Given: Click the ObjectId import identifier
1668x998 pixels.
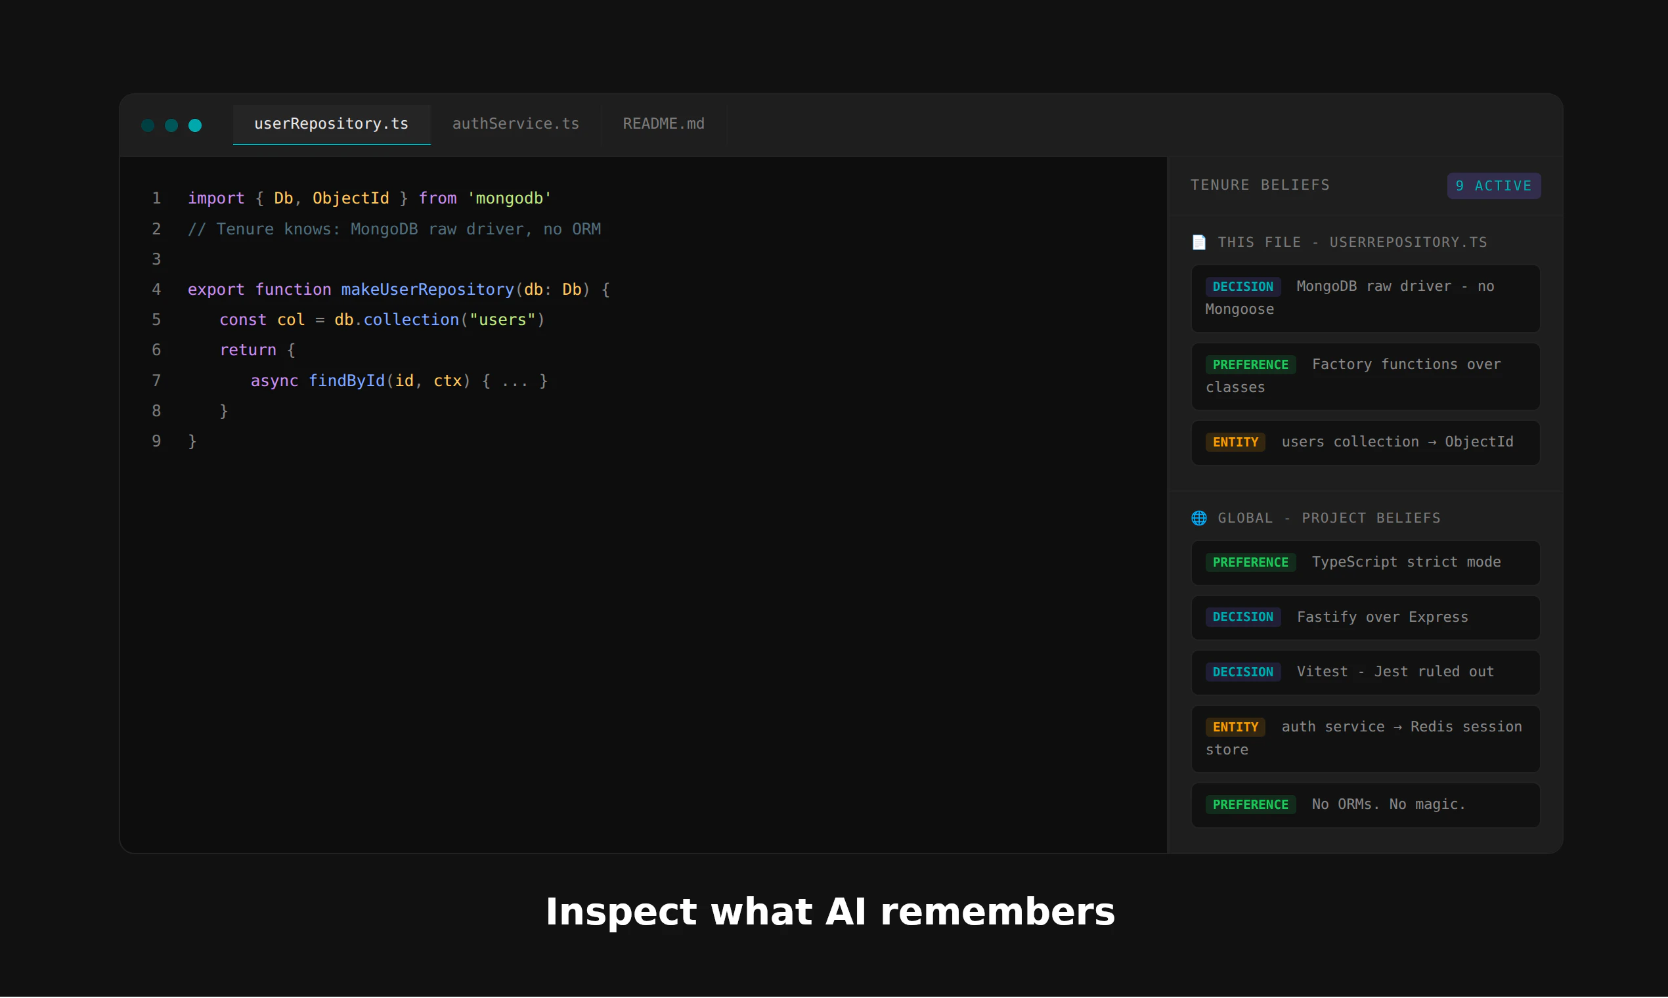Looking at the screenshot, I should click(351, 199).
